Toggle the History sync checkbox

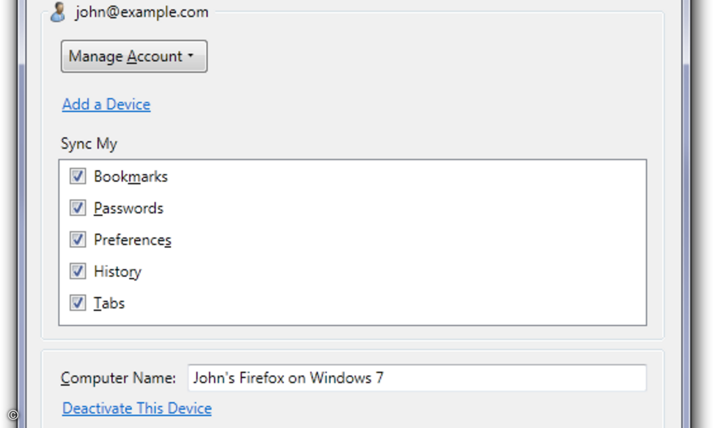(x=78, y=271)
